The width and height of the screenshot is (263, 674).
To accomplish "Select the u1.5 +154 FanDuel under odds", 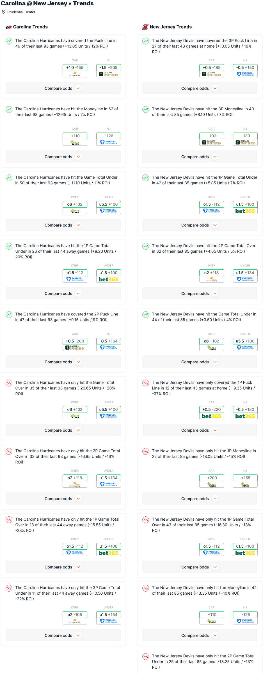I will 108,617.
